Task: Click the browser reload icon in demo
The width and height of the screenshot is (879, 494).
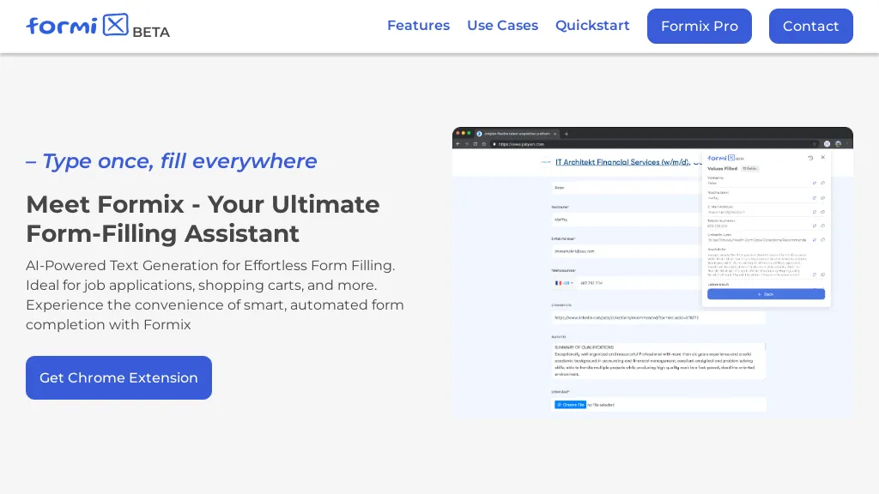Action: click(x=476, y=144)
